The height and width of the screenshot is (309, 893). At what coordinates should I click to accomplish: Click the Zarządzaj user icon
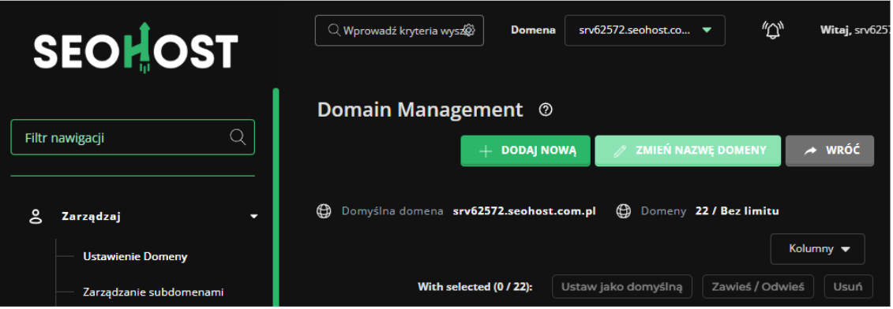pyautogui.click(x=36, y=216)
